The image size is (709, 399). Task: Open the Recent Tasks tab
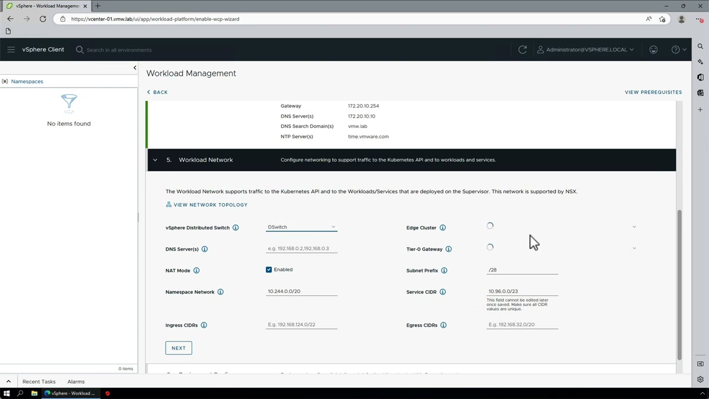click(39, 381)
